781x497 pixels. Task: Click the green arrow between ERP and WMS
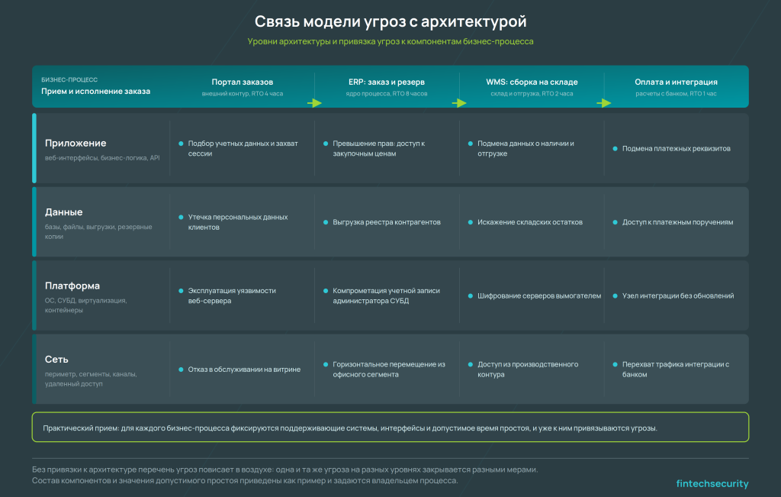click(459, 103)
